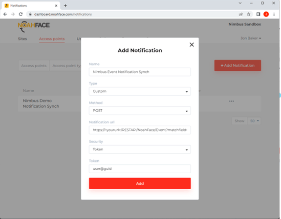Expand the Type dropdown showing Custom
The width and height of the screenshot is (281, 219).
point(140,91)
